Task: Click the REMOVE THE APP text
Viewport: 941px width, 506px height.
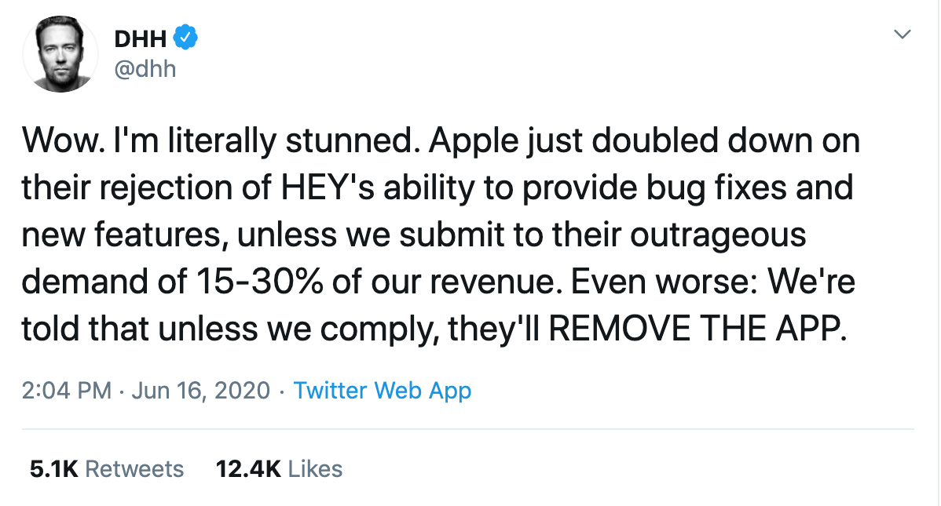Action: pos(698,329)
